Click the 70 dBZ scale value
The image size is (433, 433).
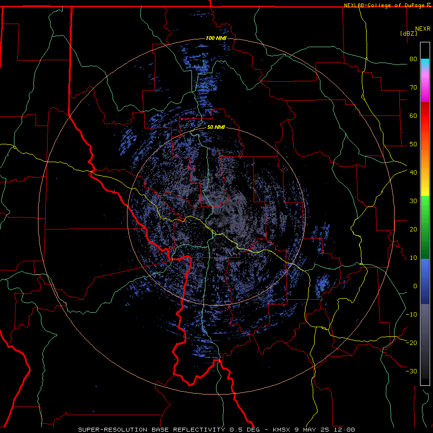(x=413, y=88)
